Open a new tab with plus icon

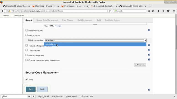pyautogui.click(x=150, y=6)
